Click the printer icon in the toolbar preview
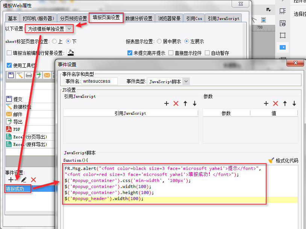 click(29, 75)
